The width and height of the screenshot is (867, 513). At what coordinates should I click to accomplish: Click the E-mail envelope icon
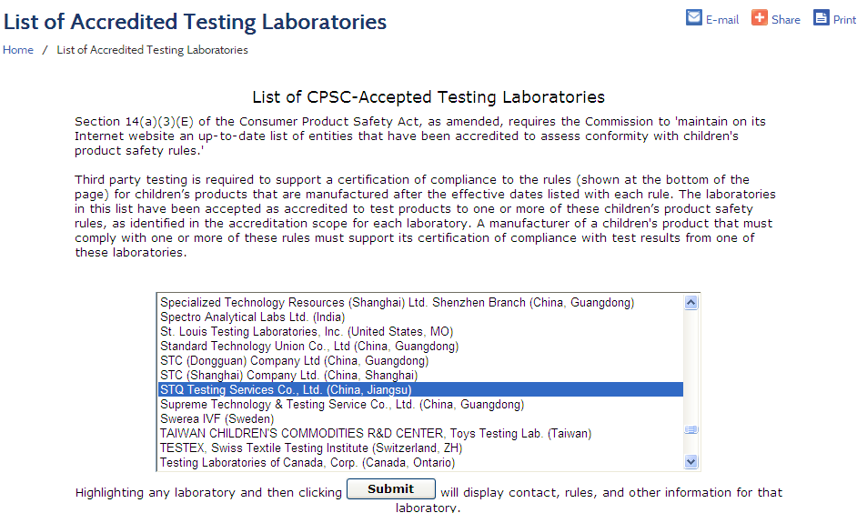(x=693, y=17)
